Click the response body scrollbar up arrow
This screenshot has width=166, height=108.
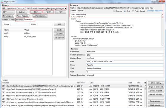point(162,15)
